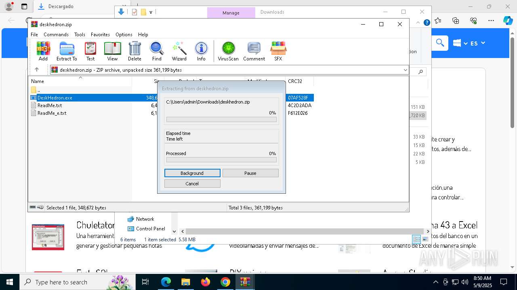Click Edge Copilot icon in browser

508,21
